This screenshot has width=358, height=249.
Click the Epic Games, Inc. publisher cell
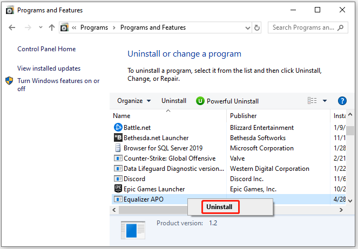[x=253, y=189]
